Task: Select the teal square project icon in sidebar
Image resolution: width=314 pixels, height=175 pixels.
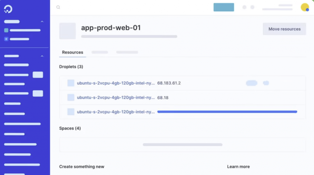Action: click(6, 30)
